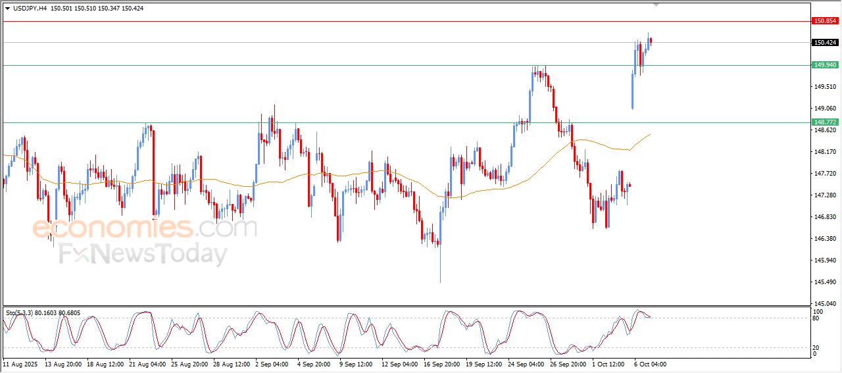This screenshot has height=373, width=842.
Task: Click the 80 level on stochastic scale
Action: click(817, 318)
